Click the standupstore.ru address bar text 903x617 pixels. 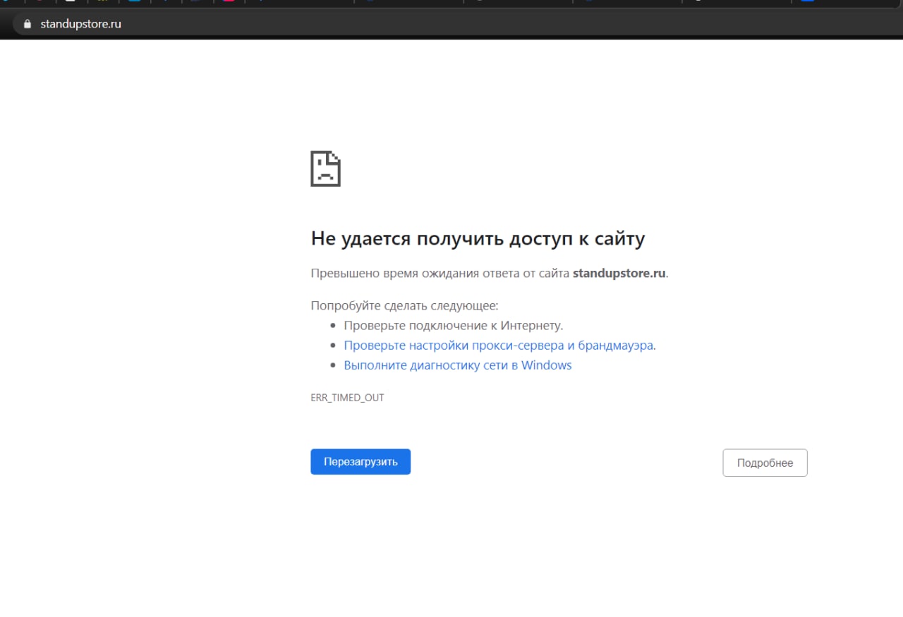pos(81,24)
